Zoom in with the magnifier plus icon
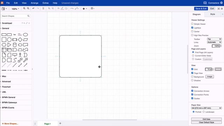This screenshot has width=224, height=126. click(x=24, y=8)
